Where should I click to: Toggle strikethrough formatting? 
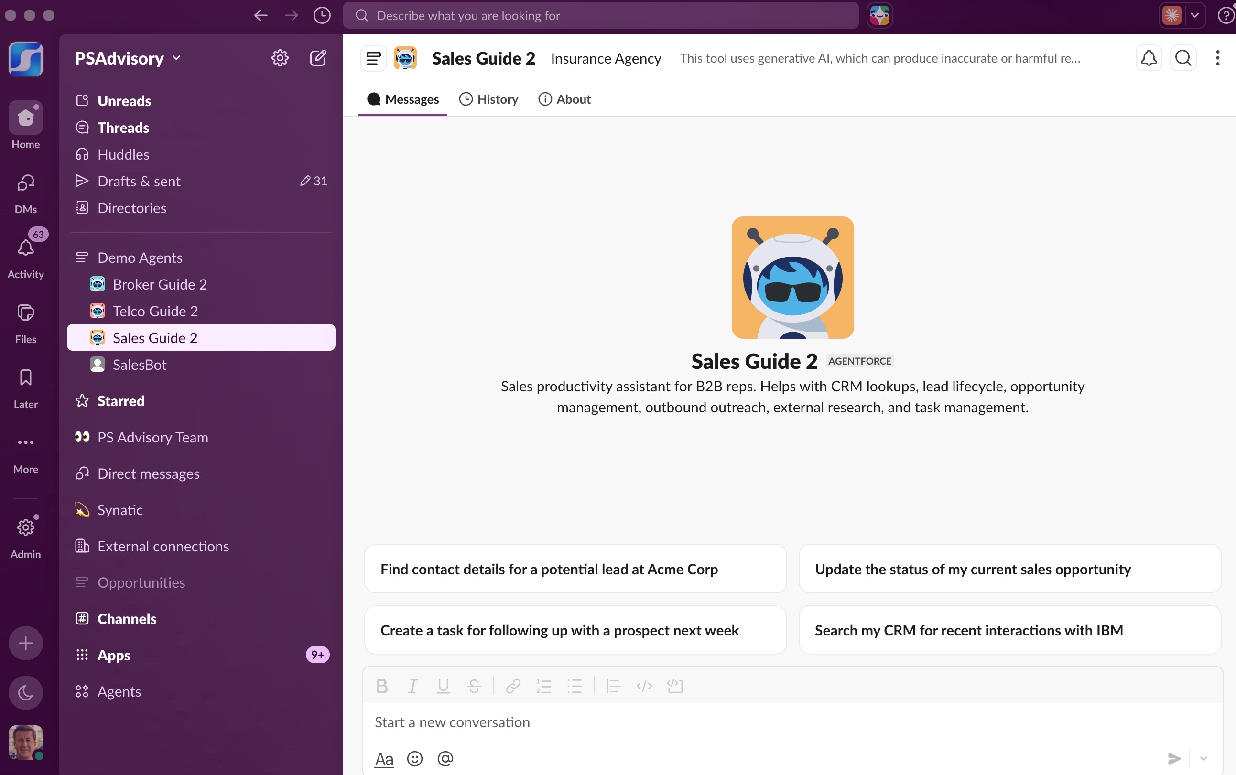click(474, 686)
